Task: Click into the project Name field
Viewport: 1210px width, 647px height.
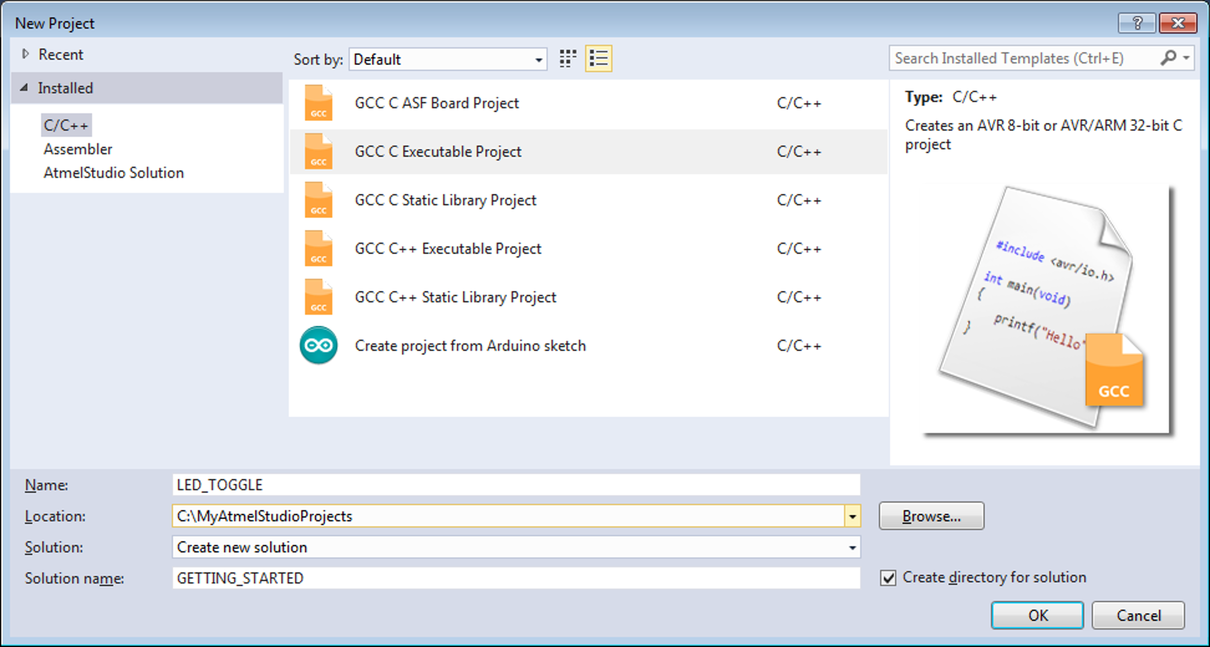Action: pos(516,484)
